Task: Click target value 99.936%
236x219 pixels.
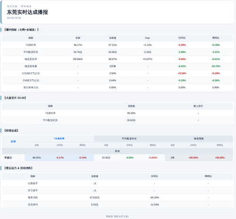Action: (x=78, y=59)
